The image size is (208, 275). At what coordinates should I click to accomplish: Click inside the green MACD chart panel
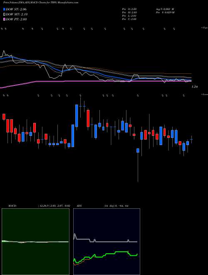pyautogui.click(x=35, y=242)
